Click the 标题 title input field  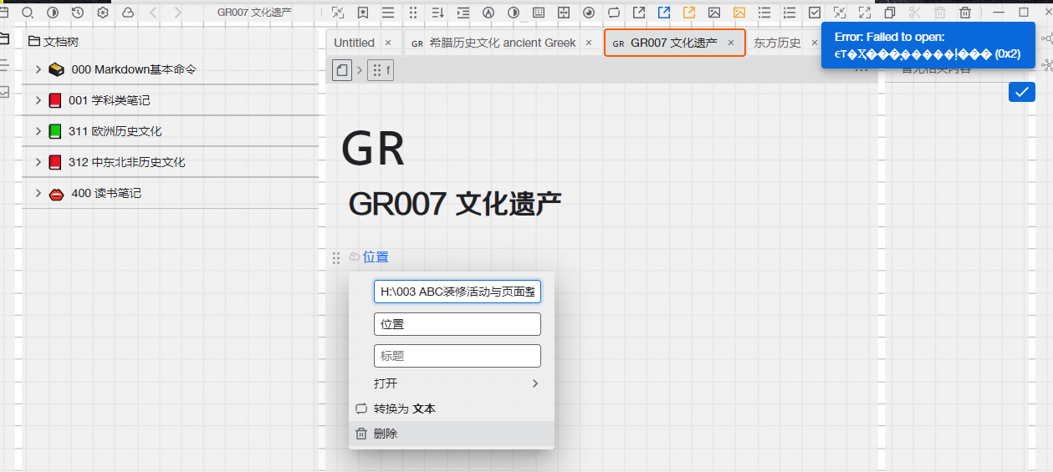457,356
